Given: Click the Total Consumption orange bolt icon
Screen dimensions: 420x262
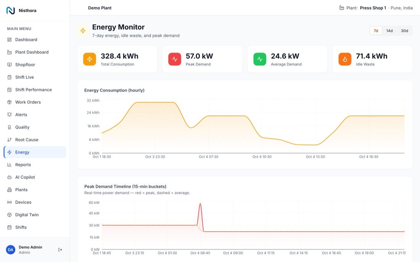Looking at the screenshot, I should click(89, 59).
